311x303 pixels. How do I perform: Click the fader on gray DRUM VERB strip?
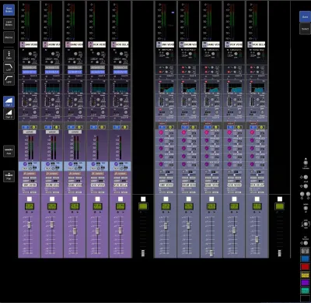coord(188,226)
